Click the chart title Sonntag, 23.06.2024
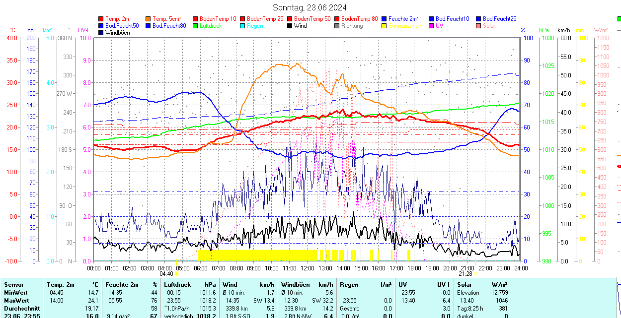The width and height of the screenshot is (621, 318). pyautogui.click(x=310, y=7)
